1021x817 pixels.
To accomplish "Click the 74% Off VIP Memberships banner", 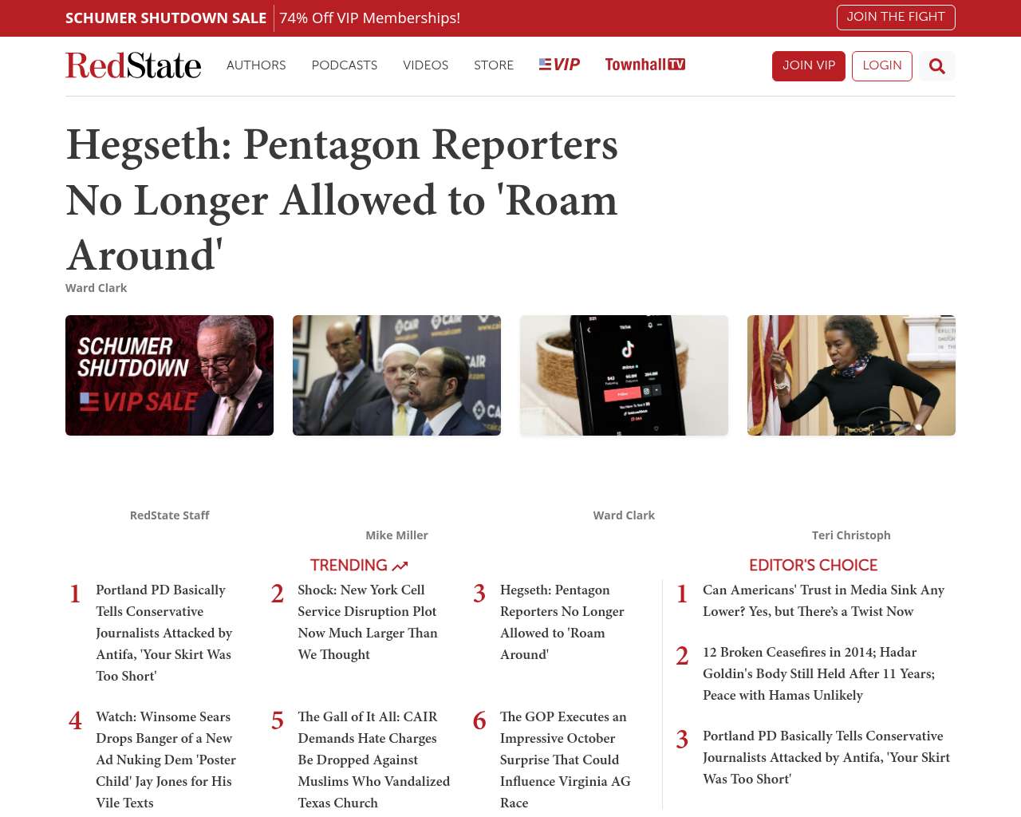I will (x=369, y=18).
